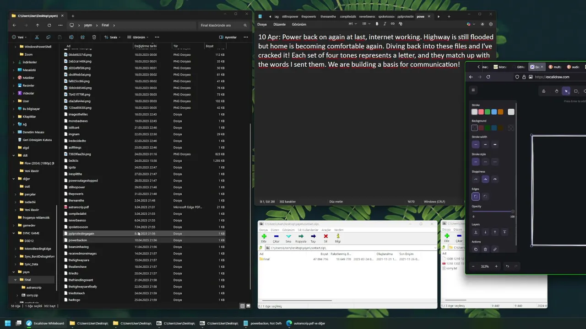This screenshot has width=586, height=329.
Task: Set stroke width to bold
Action: tap(485, 144)
